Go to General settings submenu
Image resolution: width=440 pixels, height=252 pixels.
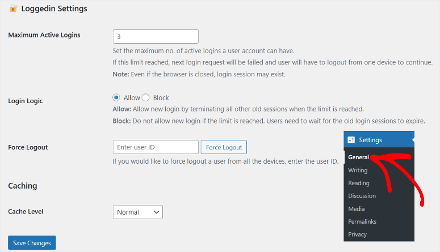[x=359, y=157]
